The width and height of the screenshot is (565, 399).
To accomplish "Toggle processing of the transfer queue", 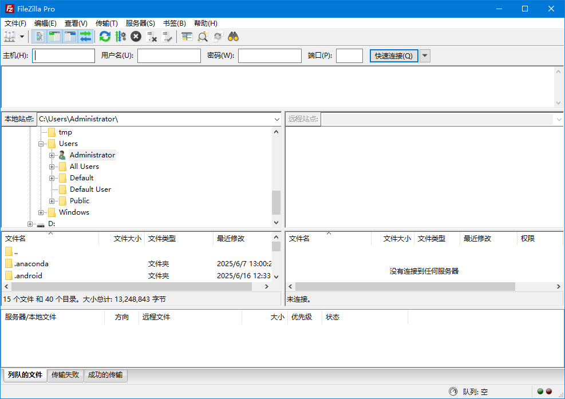I will tap(120, 37).
